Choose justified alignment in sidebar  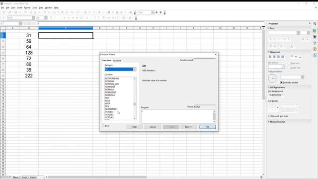click(x=283, y=57)
